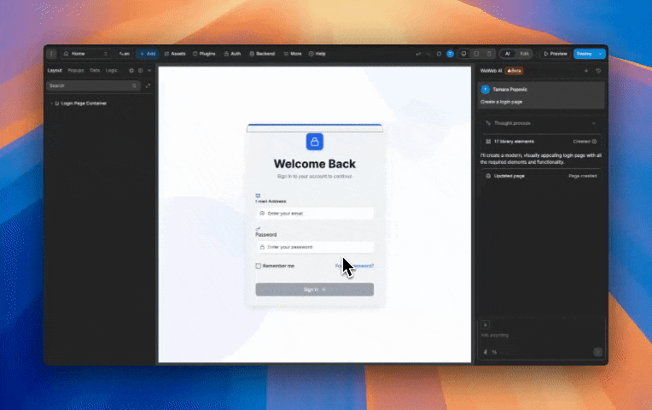This screenshot has width=652, height=410.
Task: Click the Forgot password? link
Action: click(x=355, y=266)
